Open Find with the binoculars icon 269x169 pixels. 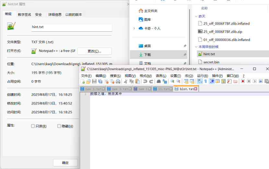[159, 81]
